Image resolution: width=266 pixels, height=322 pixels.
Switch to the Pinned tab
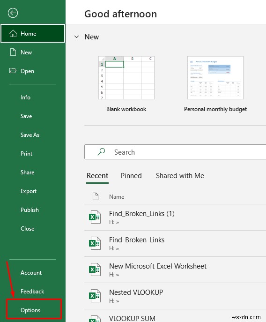131,176
